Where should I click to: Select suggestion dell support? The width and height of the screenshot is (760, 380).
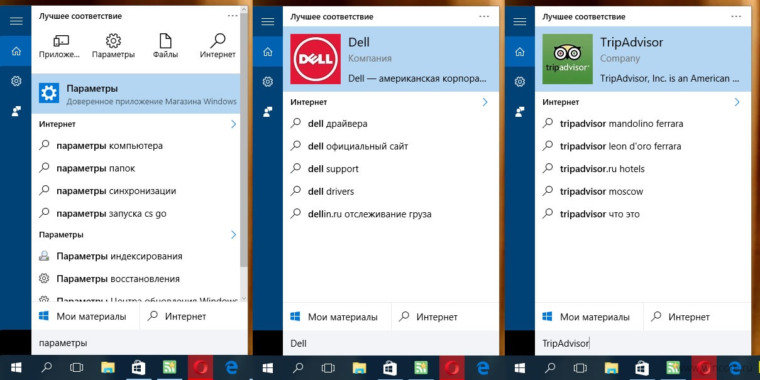391,169
